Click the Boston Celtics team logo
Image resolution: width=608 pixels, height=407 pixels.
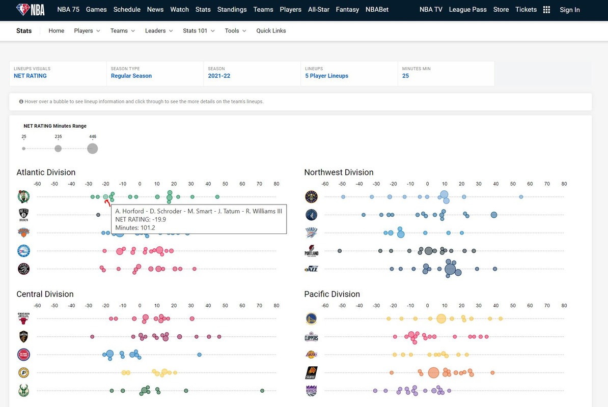point(23,197)
